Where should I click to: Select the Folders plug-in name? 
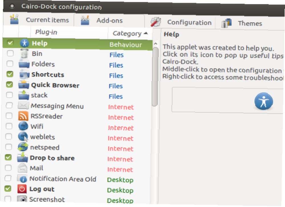pos(43,64)
